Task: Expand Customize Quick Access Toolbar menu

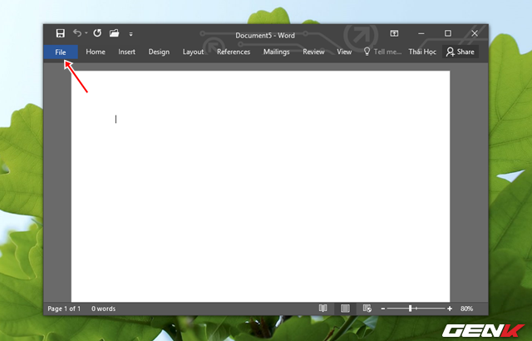Action: pos(131,34)
